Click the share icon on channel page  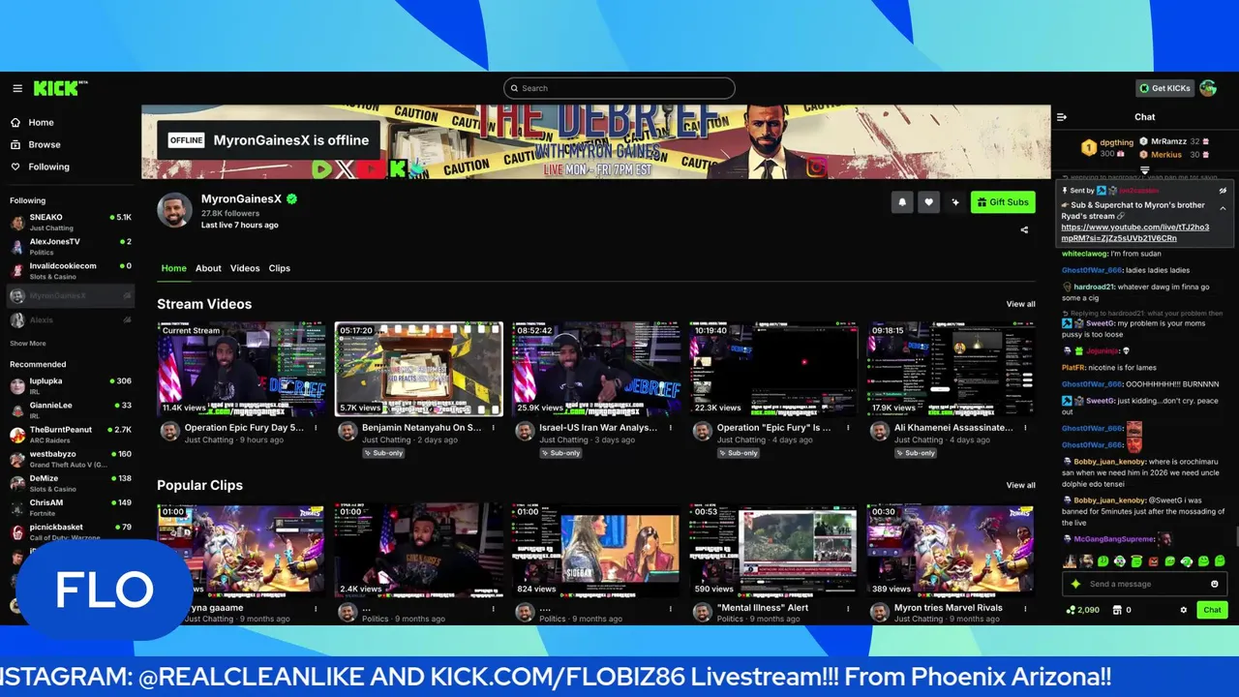click(1024, 230)
